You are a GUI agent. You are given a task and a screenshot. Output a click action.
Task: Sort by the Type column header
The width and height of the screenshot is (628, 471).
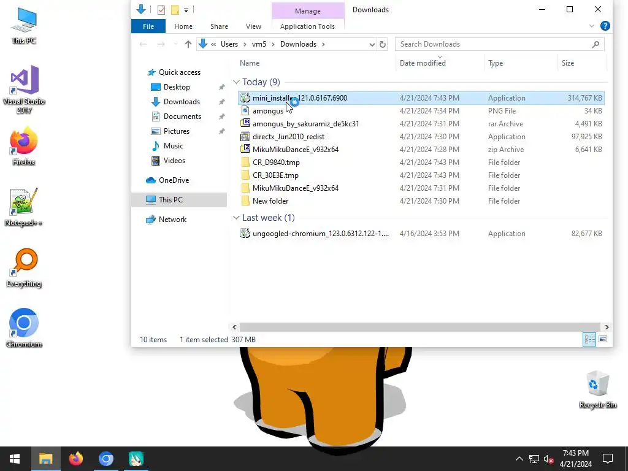pos(496,63)
